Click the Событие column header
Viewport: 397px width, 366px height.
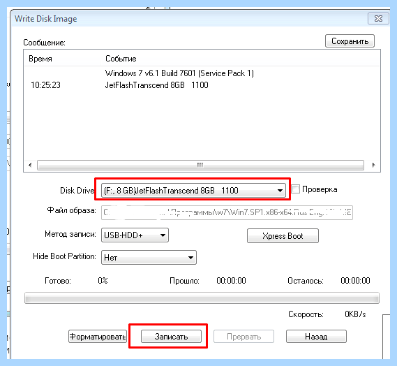click(121, 59)
